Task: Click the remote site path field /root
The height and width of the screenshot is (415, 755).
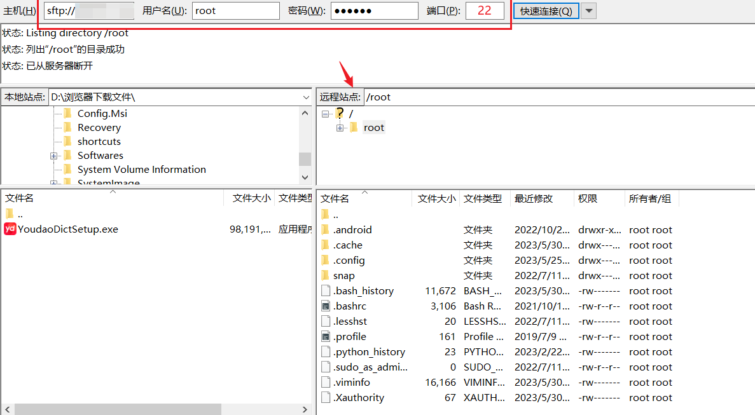Action: [558, 97]
